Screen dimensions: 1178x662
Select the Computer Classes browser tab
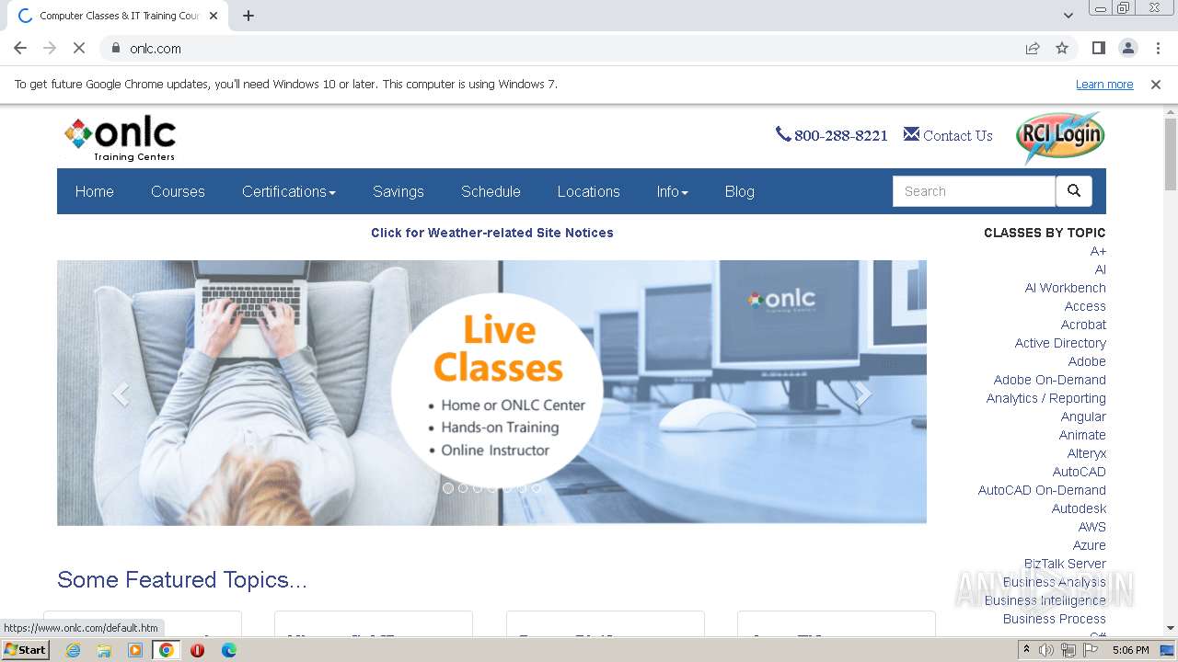(x=120, y=16)
